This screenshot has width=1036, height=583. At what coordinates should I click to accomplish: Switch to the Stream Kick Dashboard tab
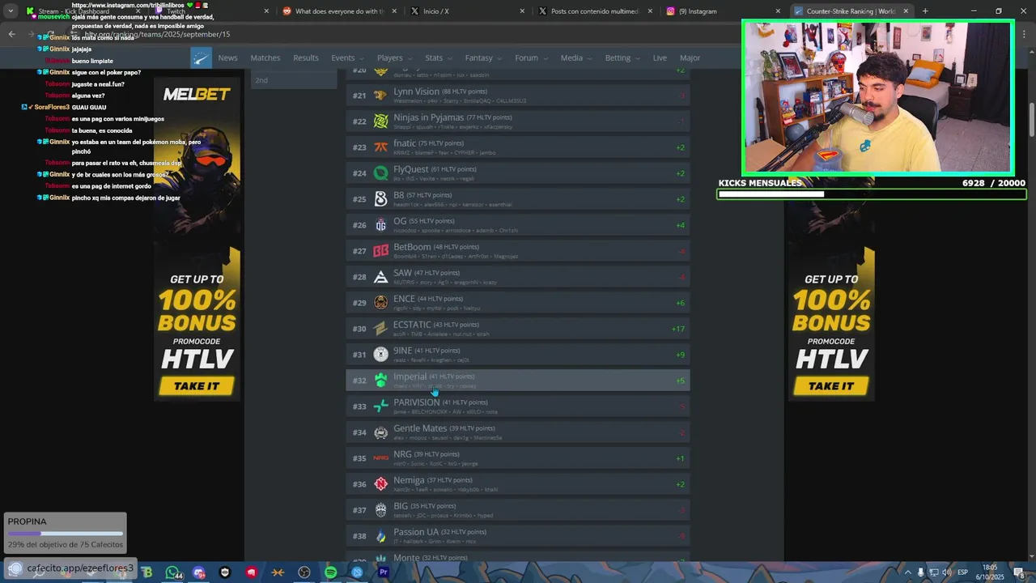(81, 11)
